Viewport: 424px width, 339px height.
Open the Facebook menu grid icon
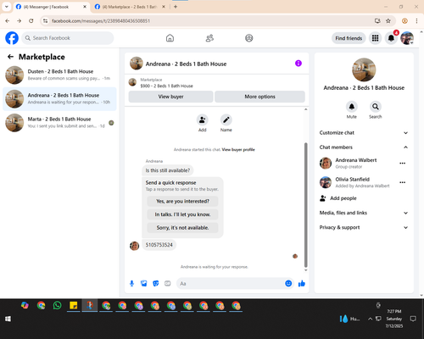click(375, 38)
